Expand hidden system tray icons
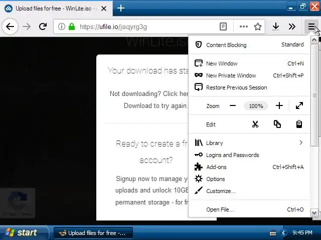This screenshot has width=321, height=240. pyautogui.click(x=283, y=232)
